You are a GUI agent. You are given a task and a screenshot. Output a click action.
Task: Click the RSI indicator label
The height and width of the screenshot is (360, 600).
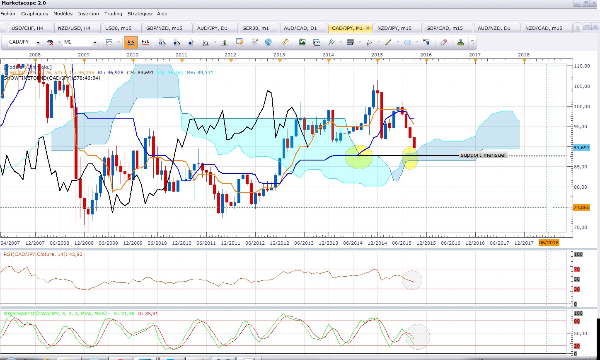coord(43,254)
